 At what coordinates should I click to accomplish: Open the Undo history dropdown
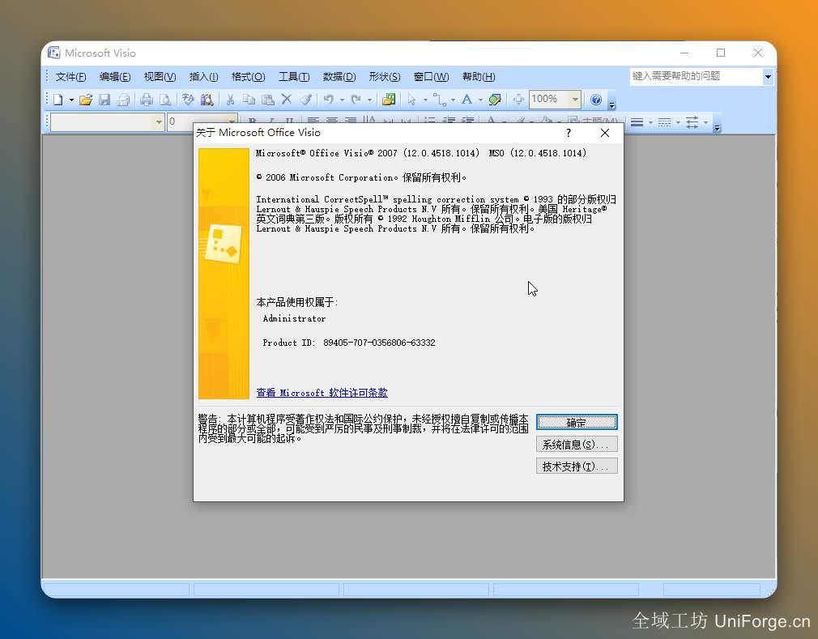(x=343, y=99)
